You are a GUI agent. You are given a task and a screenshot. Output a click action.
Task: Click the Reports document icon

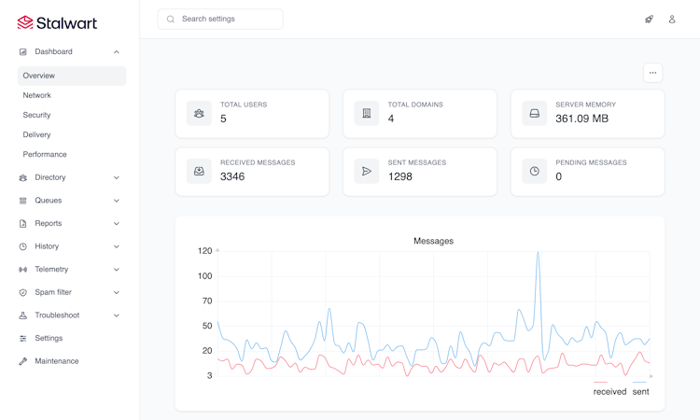[x=22, y=224]
